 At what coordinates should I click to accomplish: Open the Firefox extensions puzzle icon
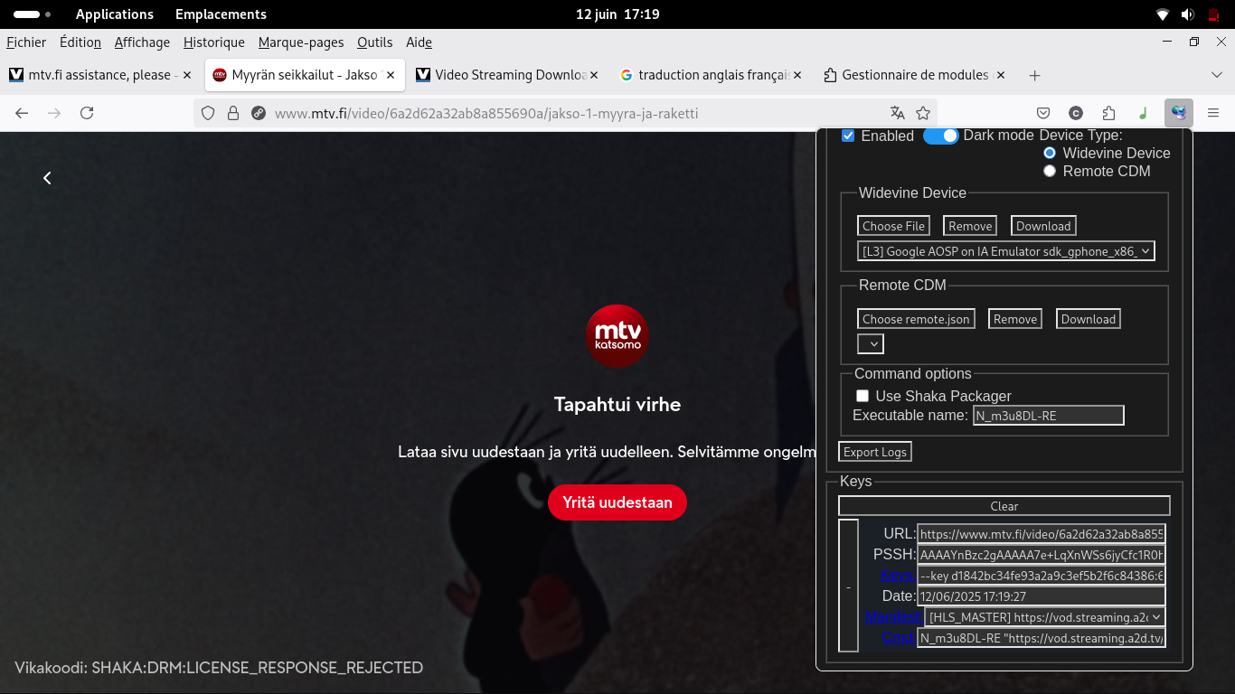point(1109,113)
